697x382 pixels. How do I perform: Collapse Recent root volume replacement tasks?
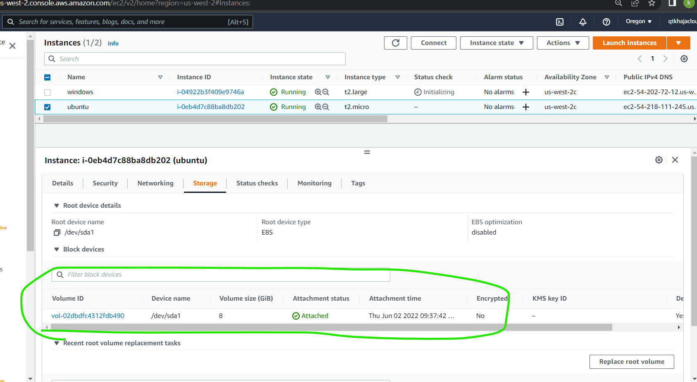coord(57,343)
